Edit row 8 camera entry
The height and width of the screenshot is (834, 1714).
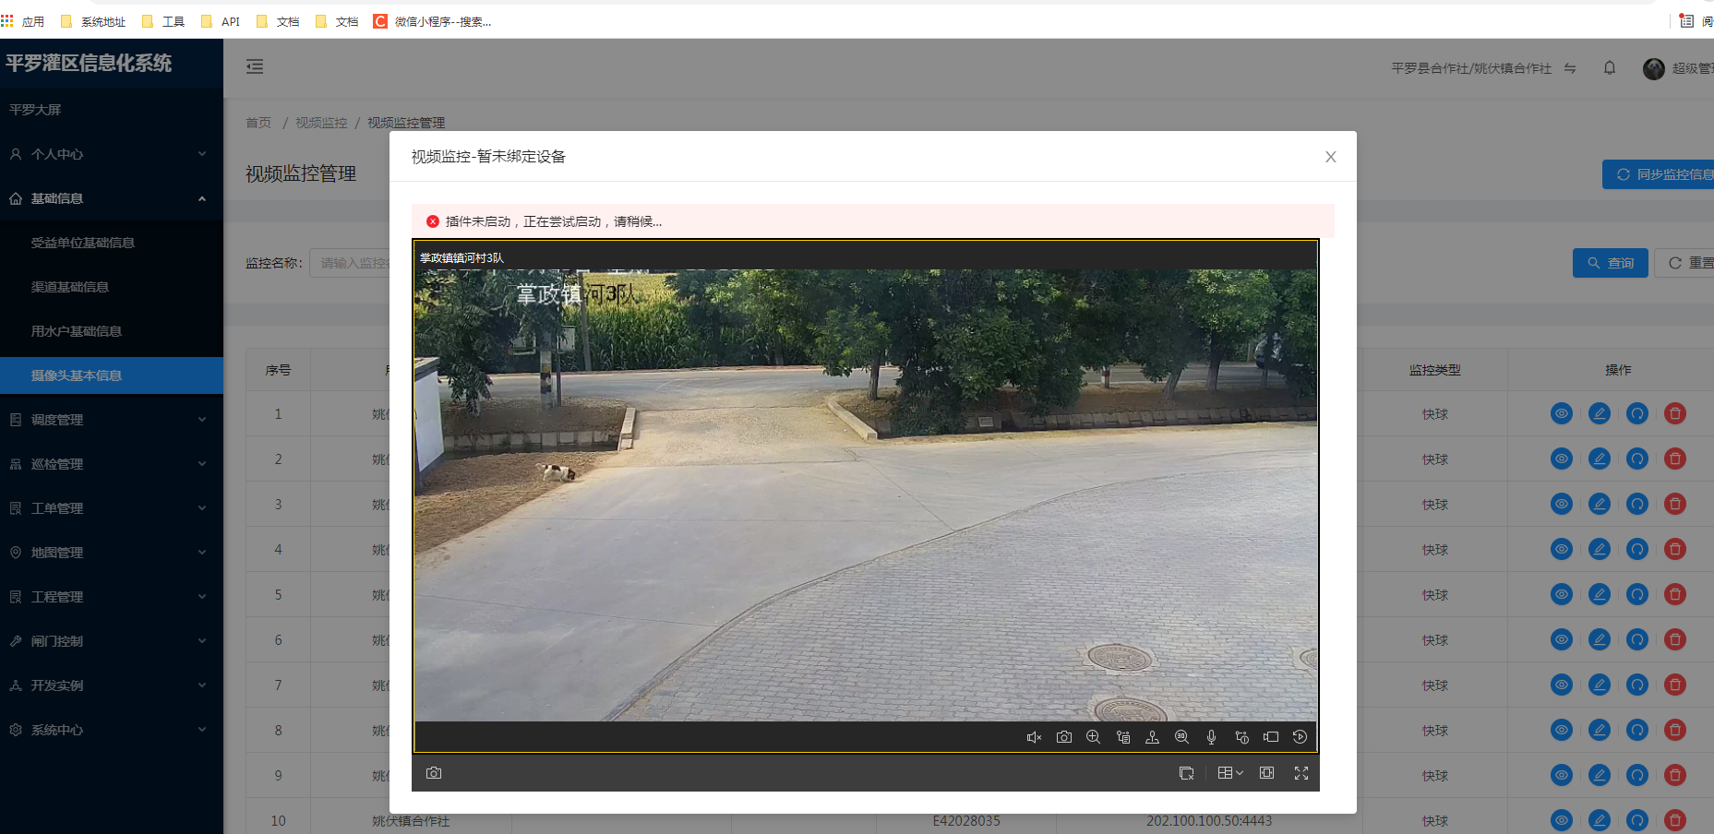click(x=1600, y=730)
